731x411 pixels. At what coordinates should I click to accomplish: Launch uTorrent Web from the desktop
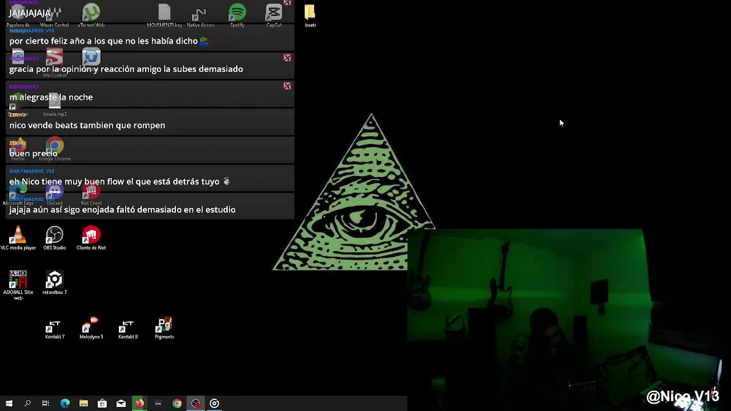pyautogui.click(x=91, y=15)
